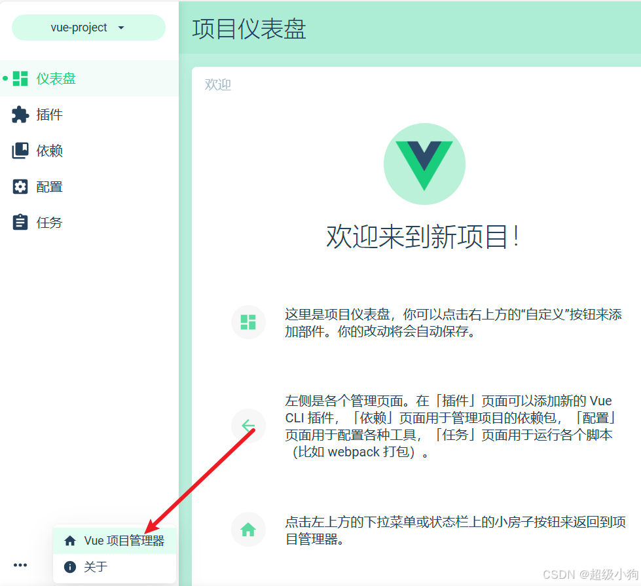Screen dimensions: 641x586
Task: Click the clipboard tasks icon
Action: click(x=20, y=223)
